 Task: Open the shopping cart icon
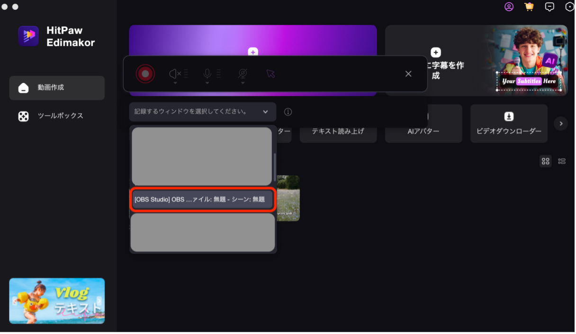[x=529, y=7]
